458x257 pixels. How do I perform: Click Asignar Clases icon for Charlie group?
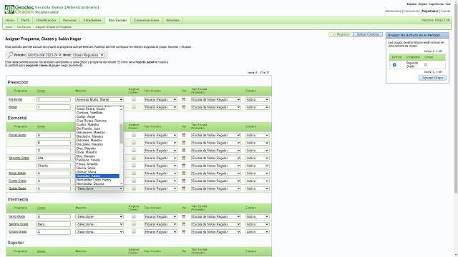point(134,165)
